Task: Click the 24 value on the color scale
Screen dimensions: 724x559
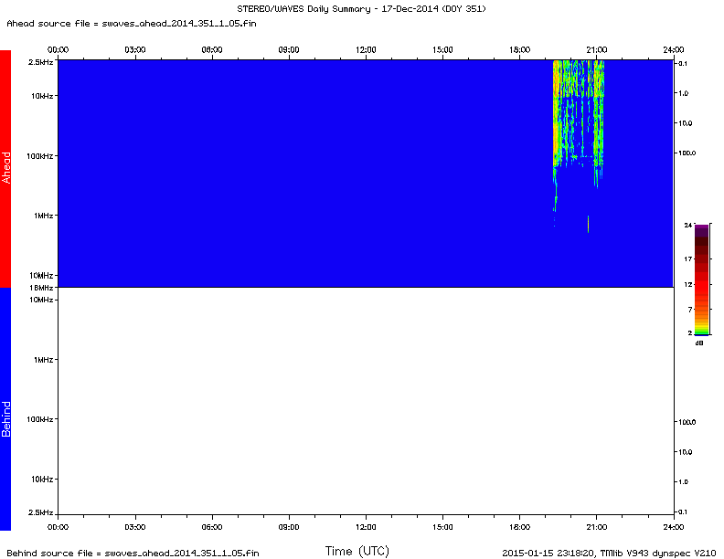Action: (688, 225)
